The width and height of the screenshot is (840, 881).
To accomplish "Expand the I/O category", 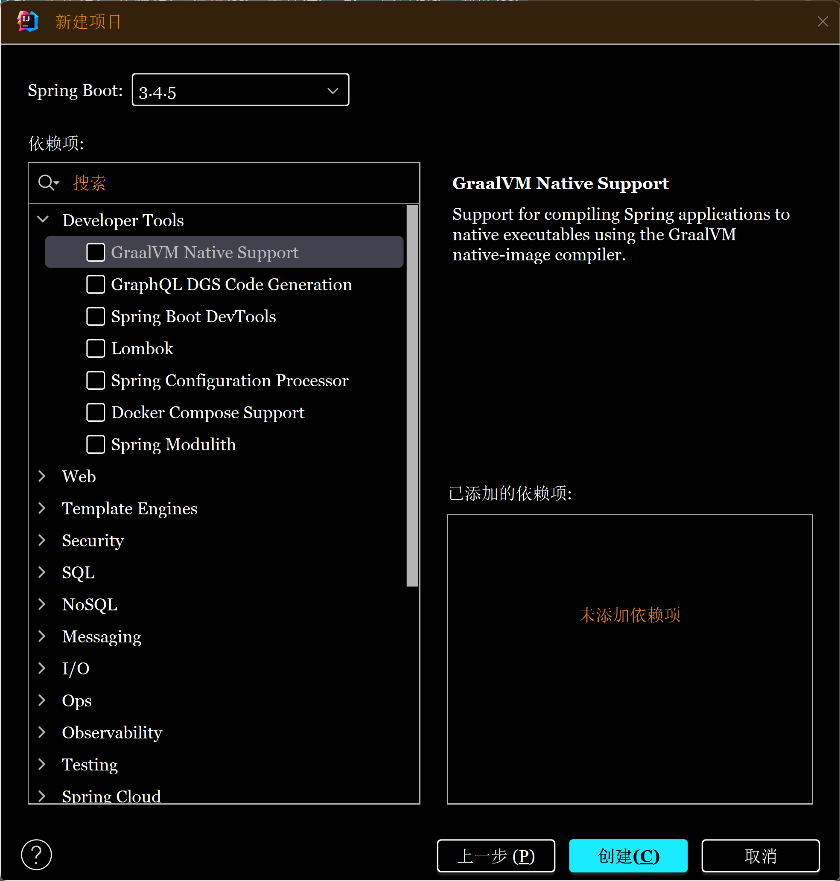I will (x=42, y=668).
